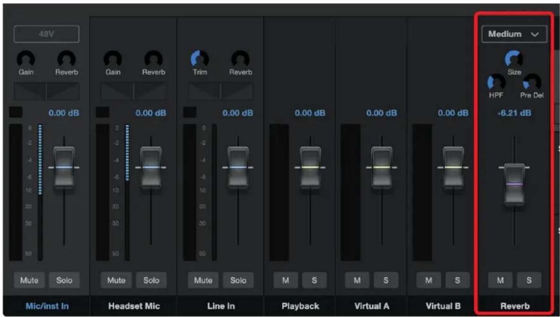Select the Reverb channel name
This screenshot has width=560, height=317.
(x=515, y=306)
